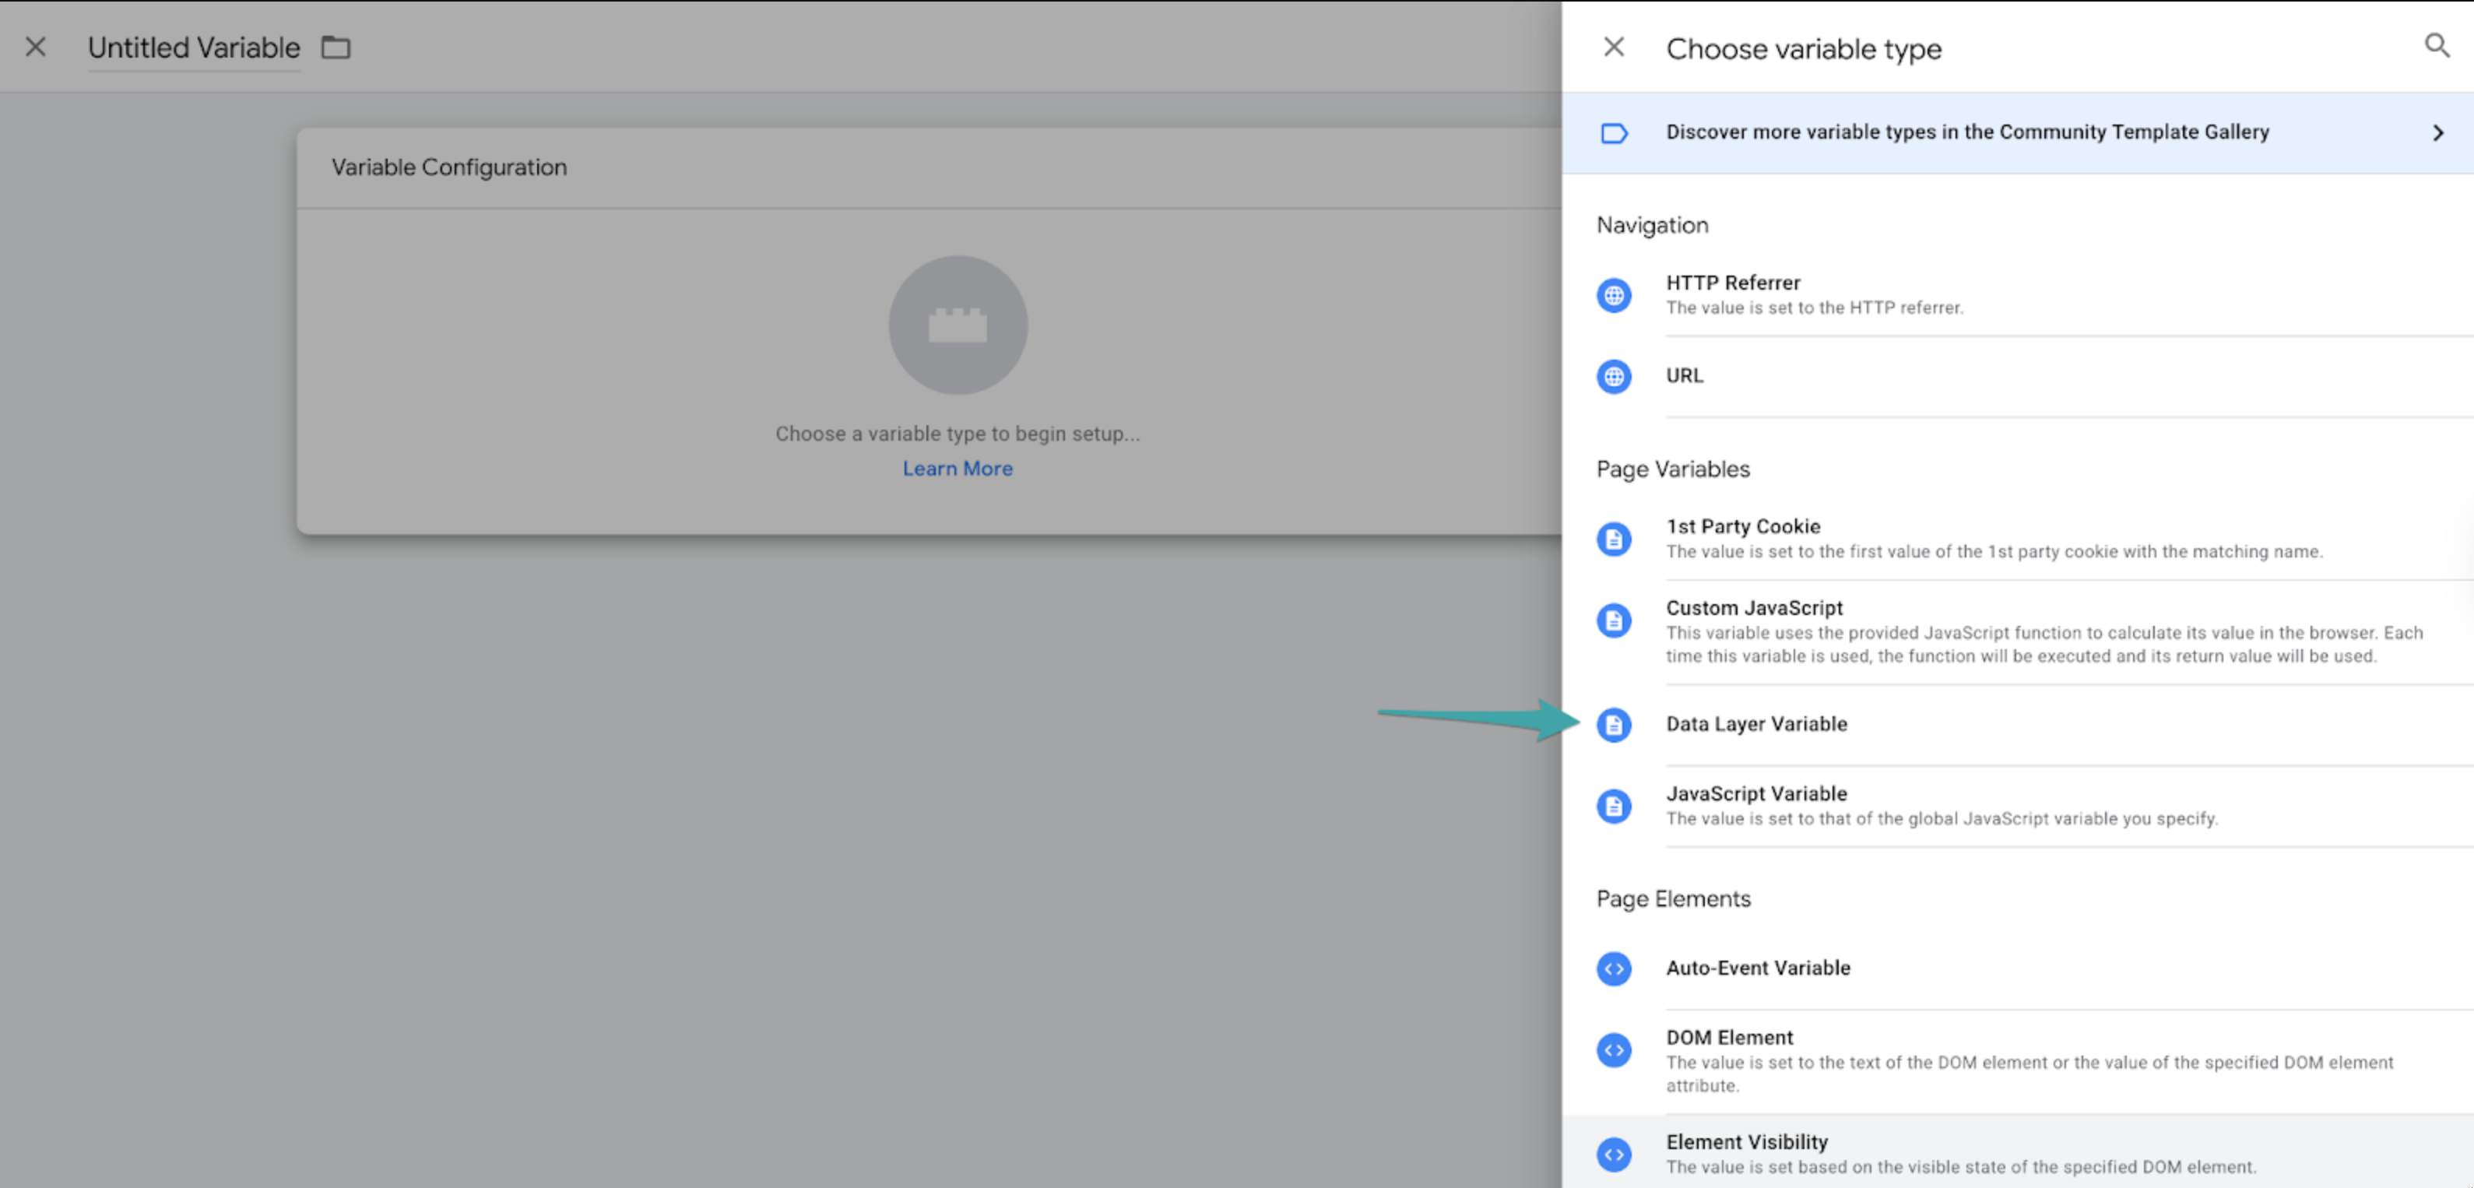
Task: Expand Community Template Gallery chevron arrow
Action: (2437, 132)
